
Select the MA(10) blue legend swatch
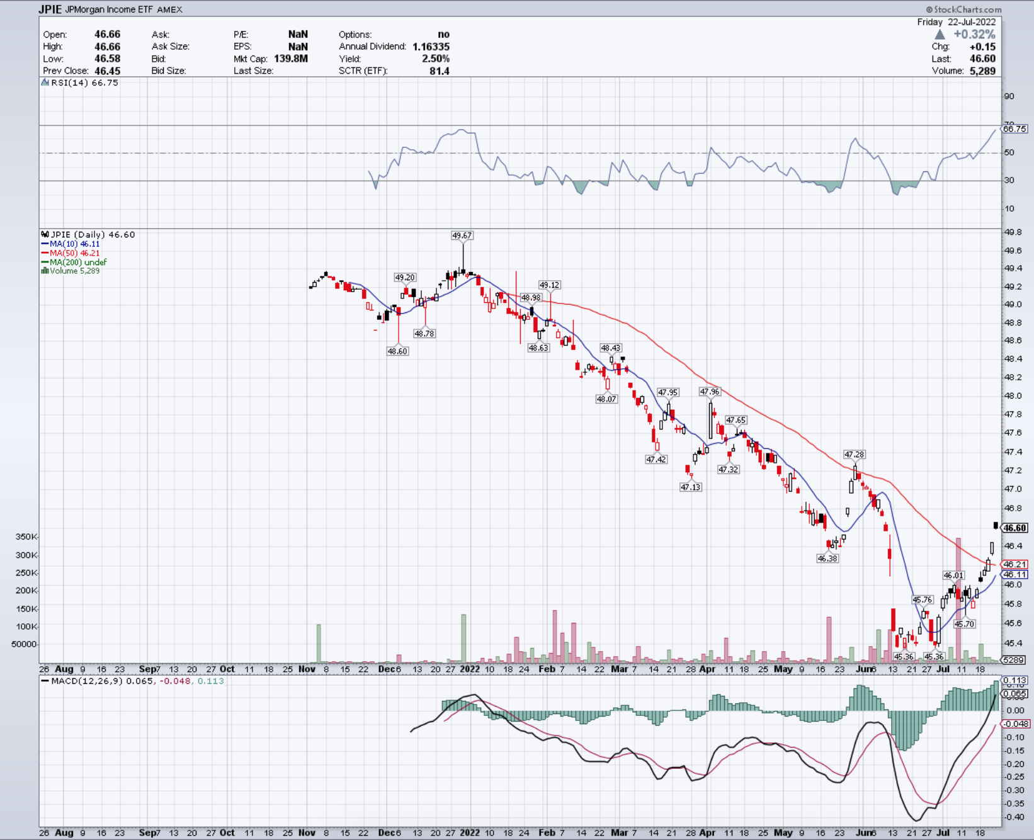[45, 244]
